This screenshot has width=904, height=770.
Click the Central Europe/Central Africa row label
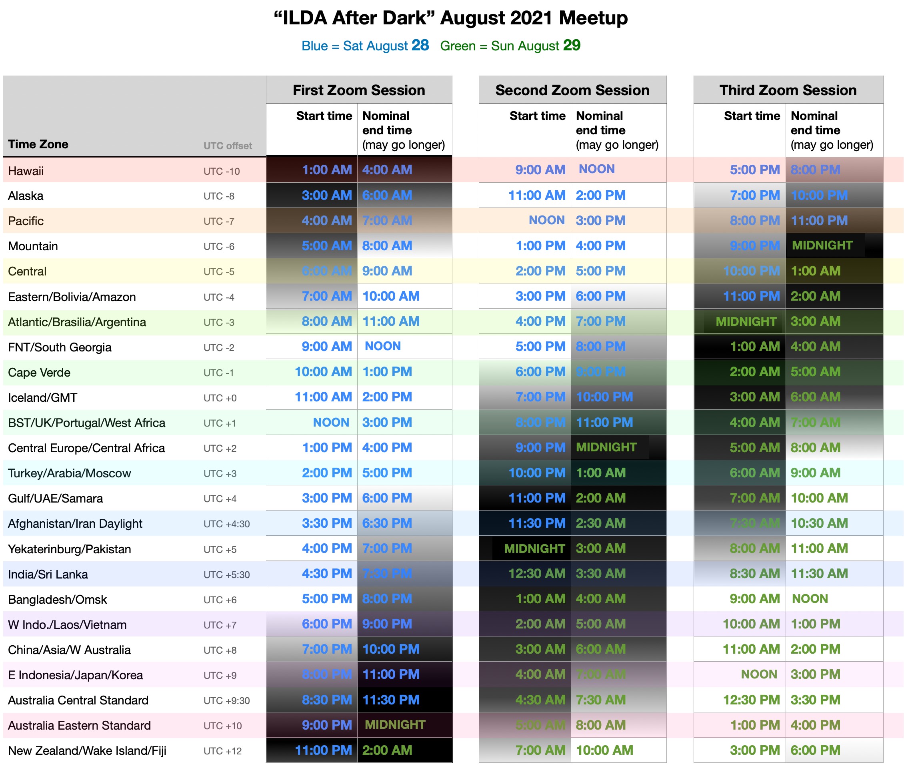[x=86, y=448]
